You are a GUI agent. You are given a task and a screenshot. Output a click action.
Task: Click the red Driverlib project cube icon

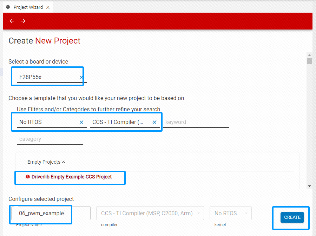click(x=28, y=177)
